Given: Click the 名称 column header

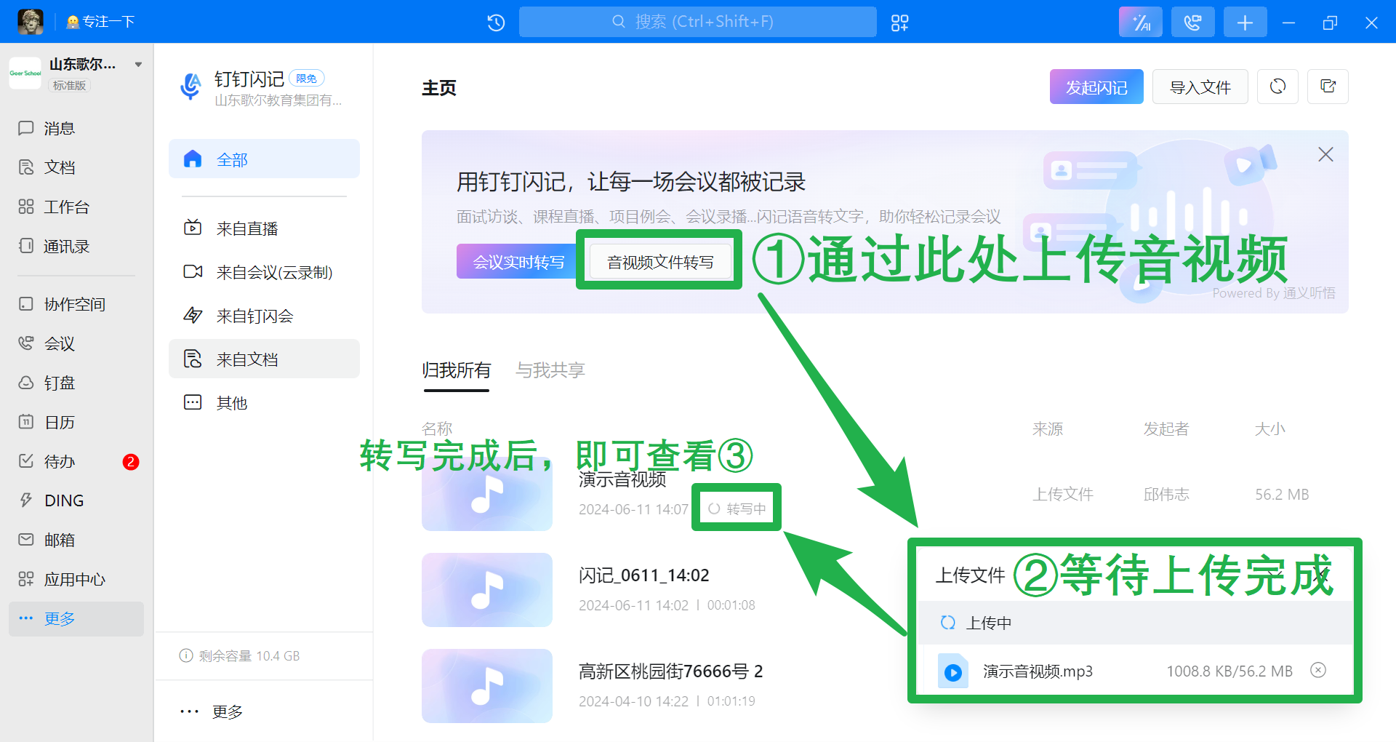Looking at the screenshot, I should [437, 428].
